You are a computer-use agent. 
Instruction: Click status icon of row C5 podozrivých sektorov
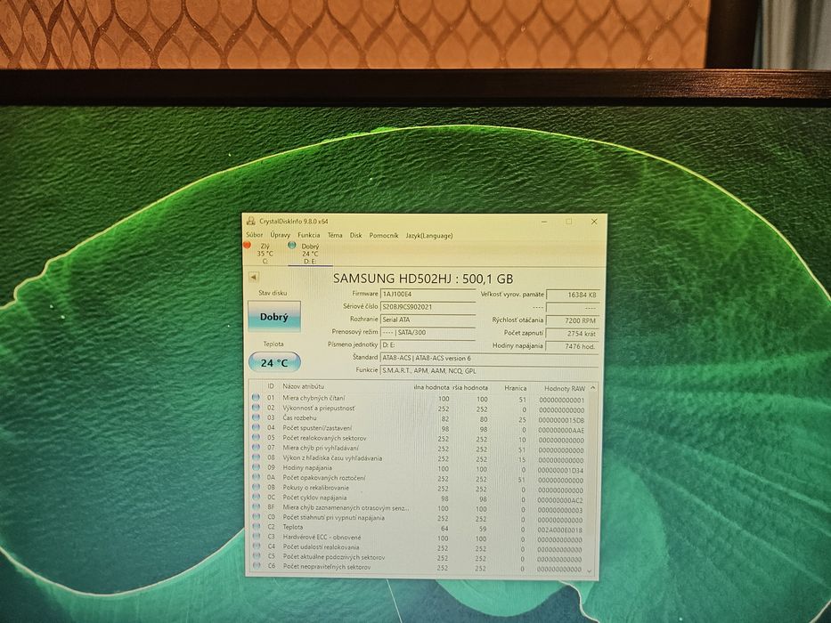(256, 556)
